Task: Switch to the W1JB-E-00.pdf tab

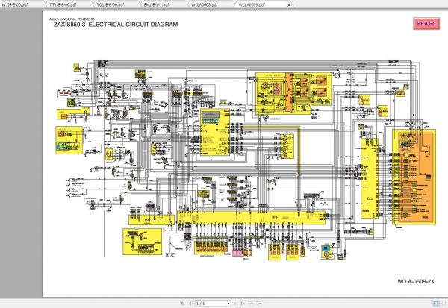Action: pyautogui.click(x=15, y=5)
